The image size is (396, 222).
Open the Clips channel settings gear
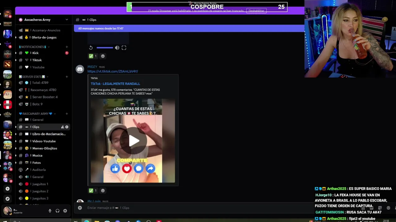tap(67, 127)
